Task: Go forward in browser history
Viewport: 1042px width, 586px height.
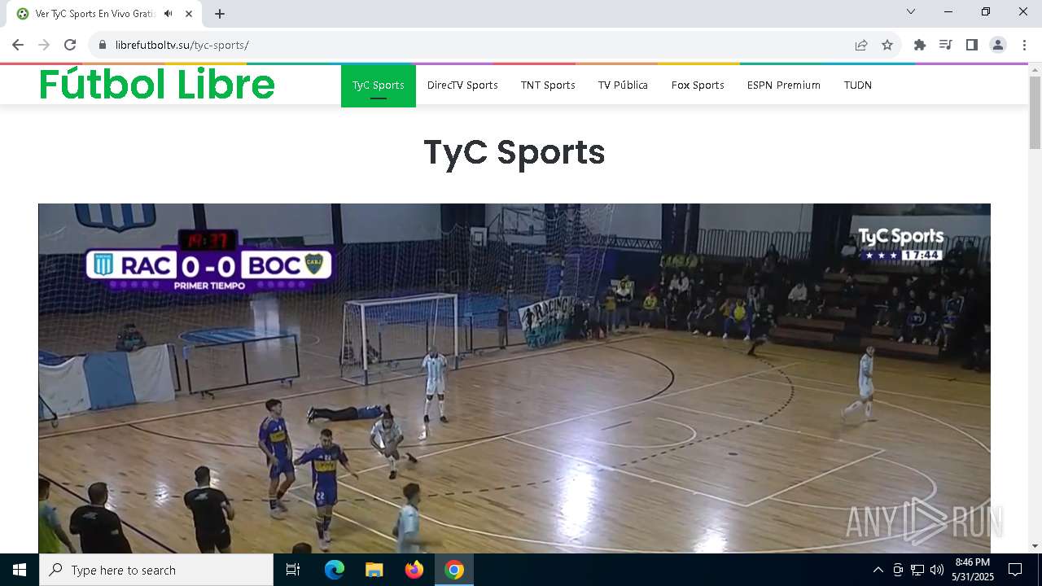Action: (x=44, y=45)
